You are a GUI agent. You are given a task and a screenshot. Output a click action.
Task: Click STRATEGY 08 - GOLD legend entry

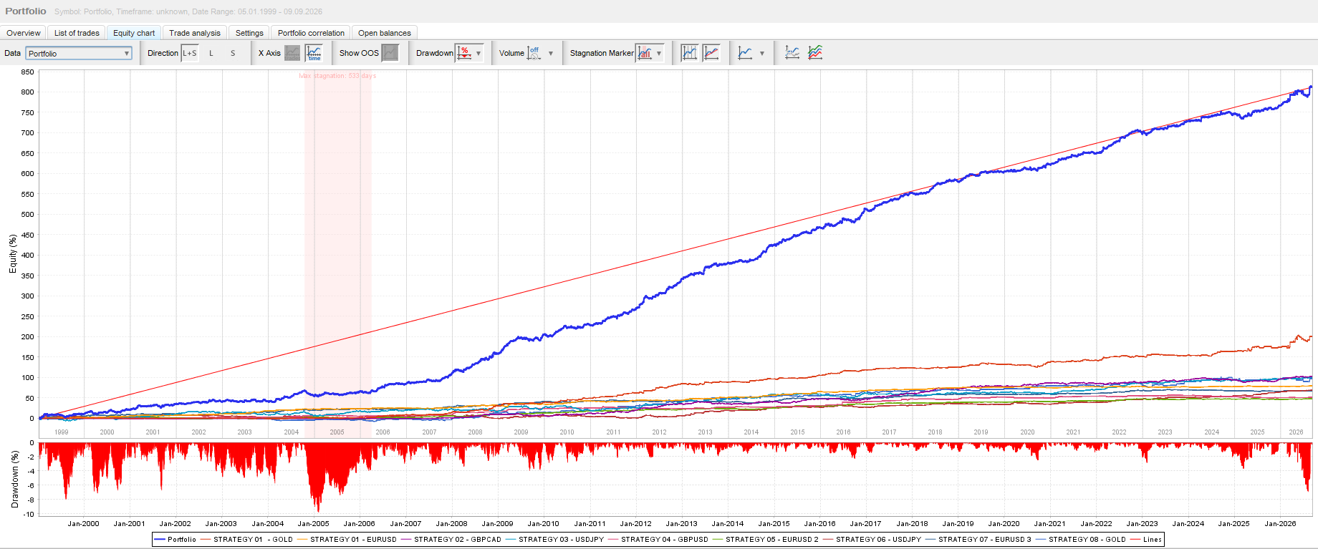click(x=1081, y=540)
